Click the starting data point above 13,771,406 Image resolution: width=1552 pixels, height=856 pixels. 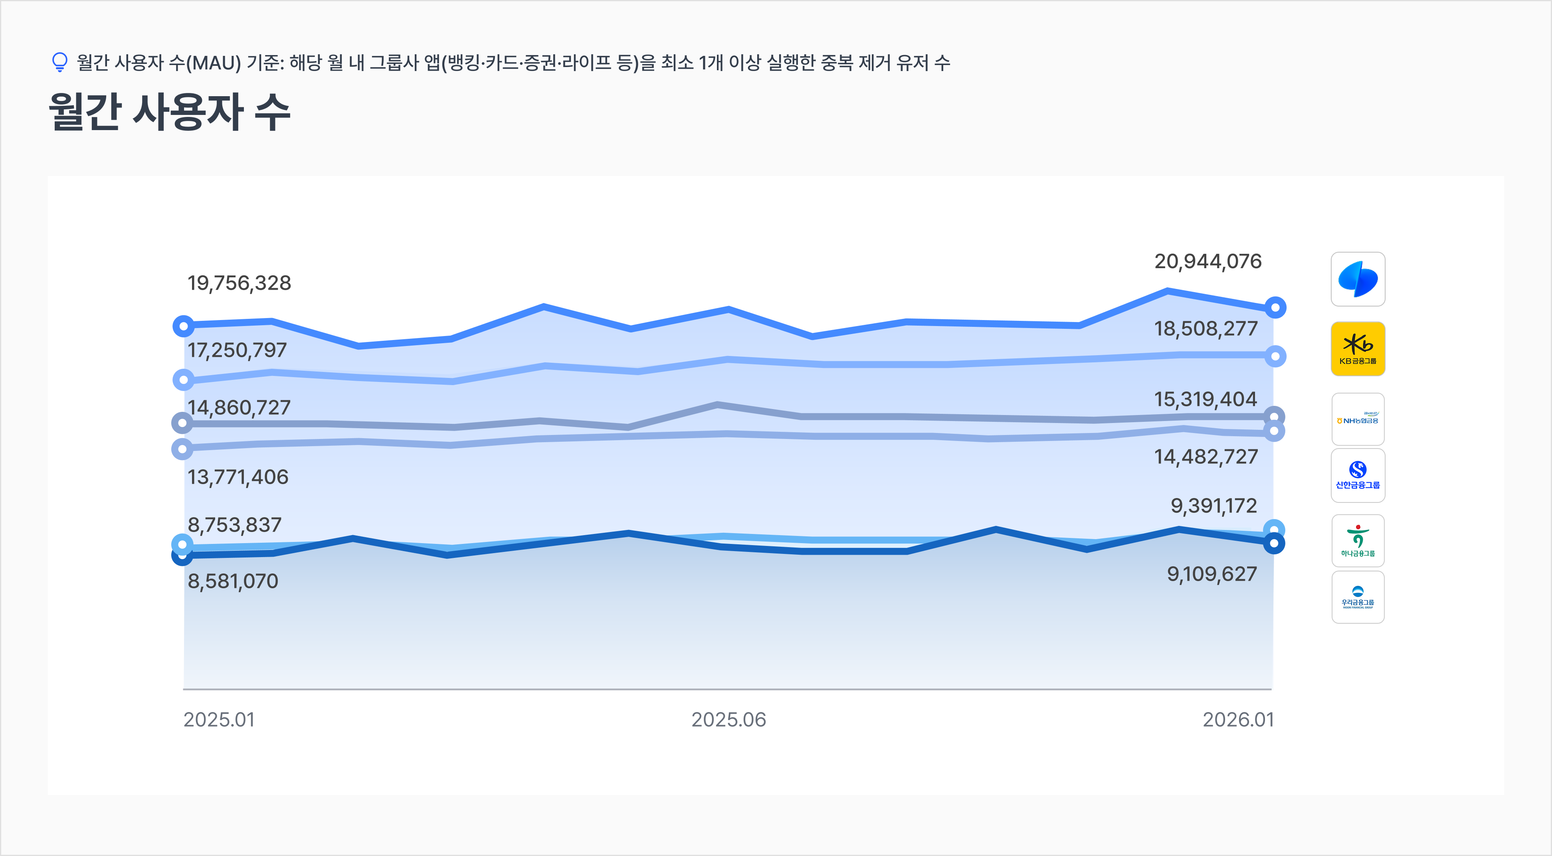tap(182, 449)
